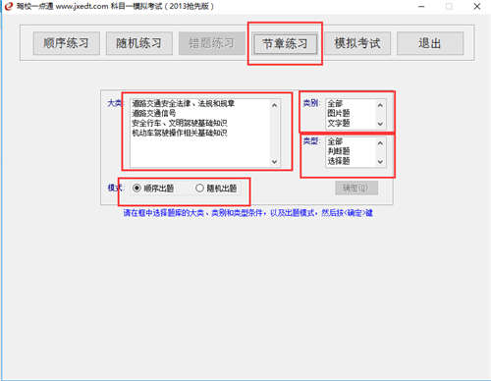Viewport: 491px width, 381px height.
Task: Select 选择题 in the 类型 list
Action: tap(339, 161)
